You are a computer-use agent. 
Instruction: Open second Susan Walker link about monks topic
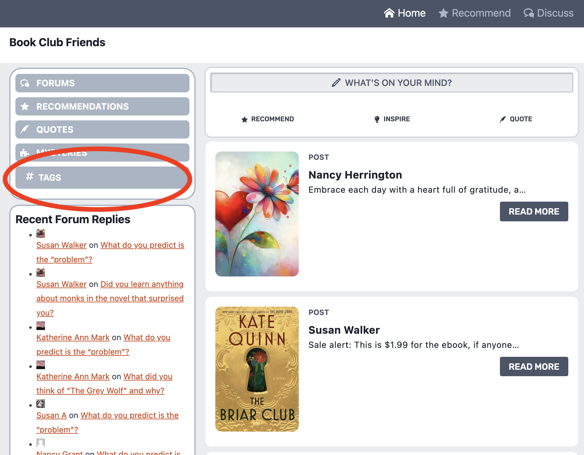(x=61, y=284)
